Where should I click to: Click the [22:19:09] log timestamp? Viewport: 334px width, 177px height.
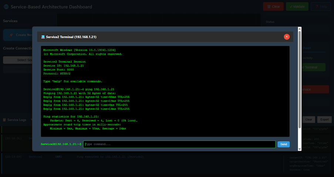(x=13, y=157)
